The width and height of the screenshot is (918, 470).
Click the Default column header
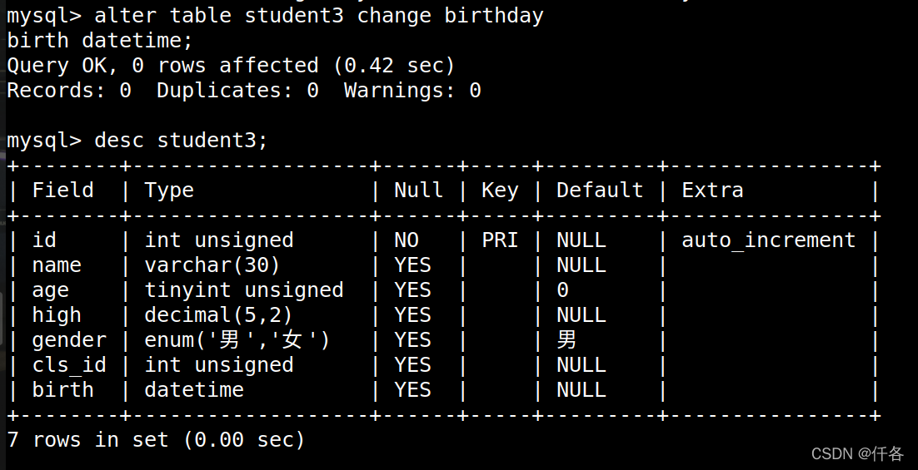click(600, 190)
